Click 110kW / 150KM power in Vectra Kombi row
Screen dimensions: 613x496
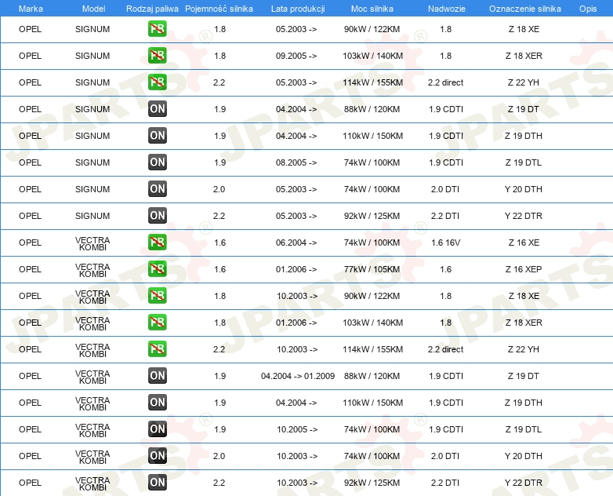[372, 403]
